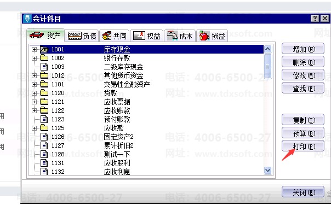This screenshot has height=205, width=331.
Task: Select the 贷款 account name
Action: click(110, 93)
